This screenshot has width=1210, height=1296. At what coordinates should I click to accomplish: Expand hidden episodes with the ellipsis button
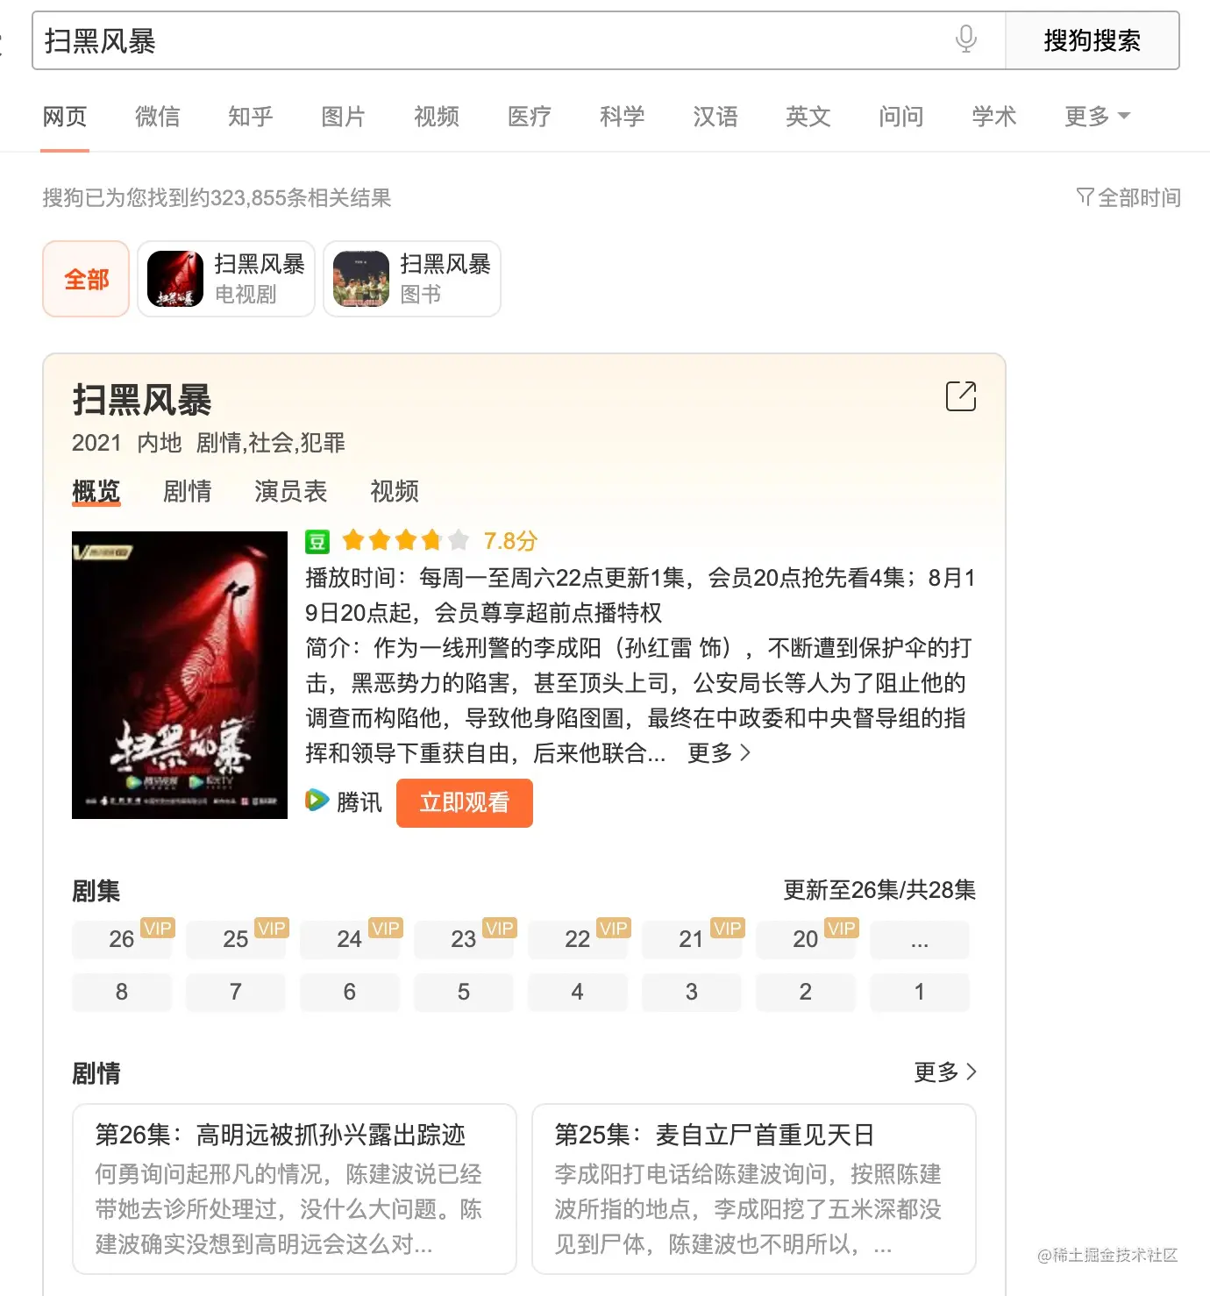point(920,940)
